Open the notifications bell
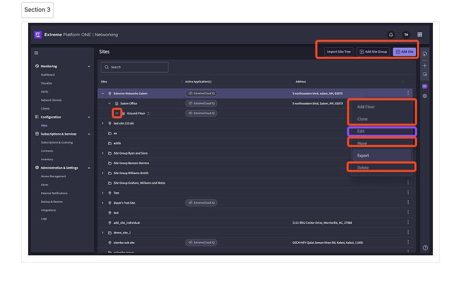The height and width of the screenshot is (284, 461). pyautogui.click(x=391, y=35)
